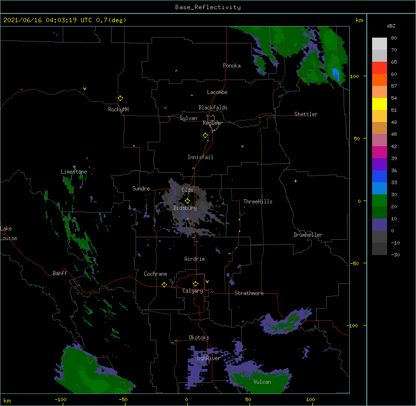
Task: Click the RockyMH label
Action: 118,109
